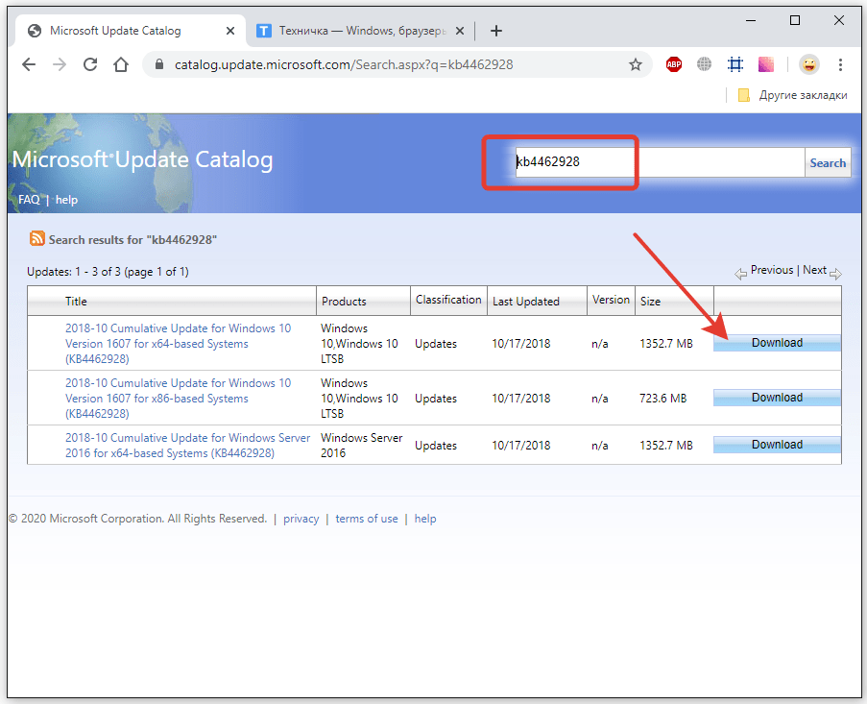Download the Windows Server 2016 update

click(x=777, y=445)
